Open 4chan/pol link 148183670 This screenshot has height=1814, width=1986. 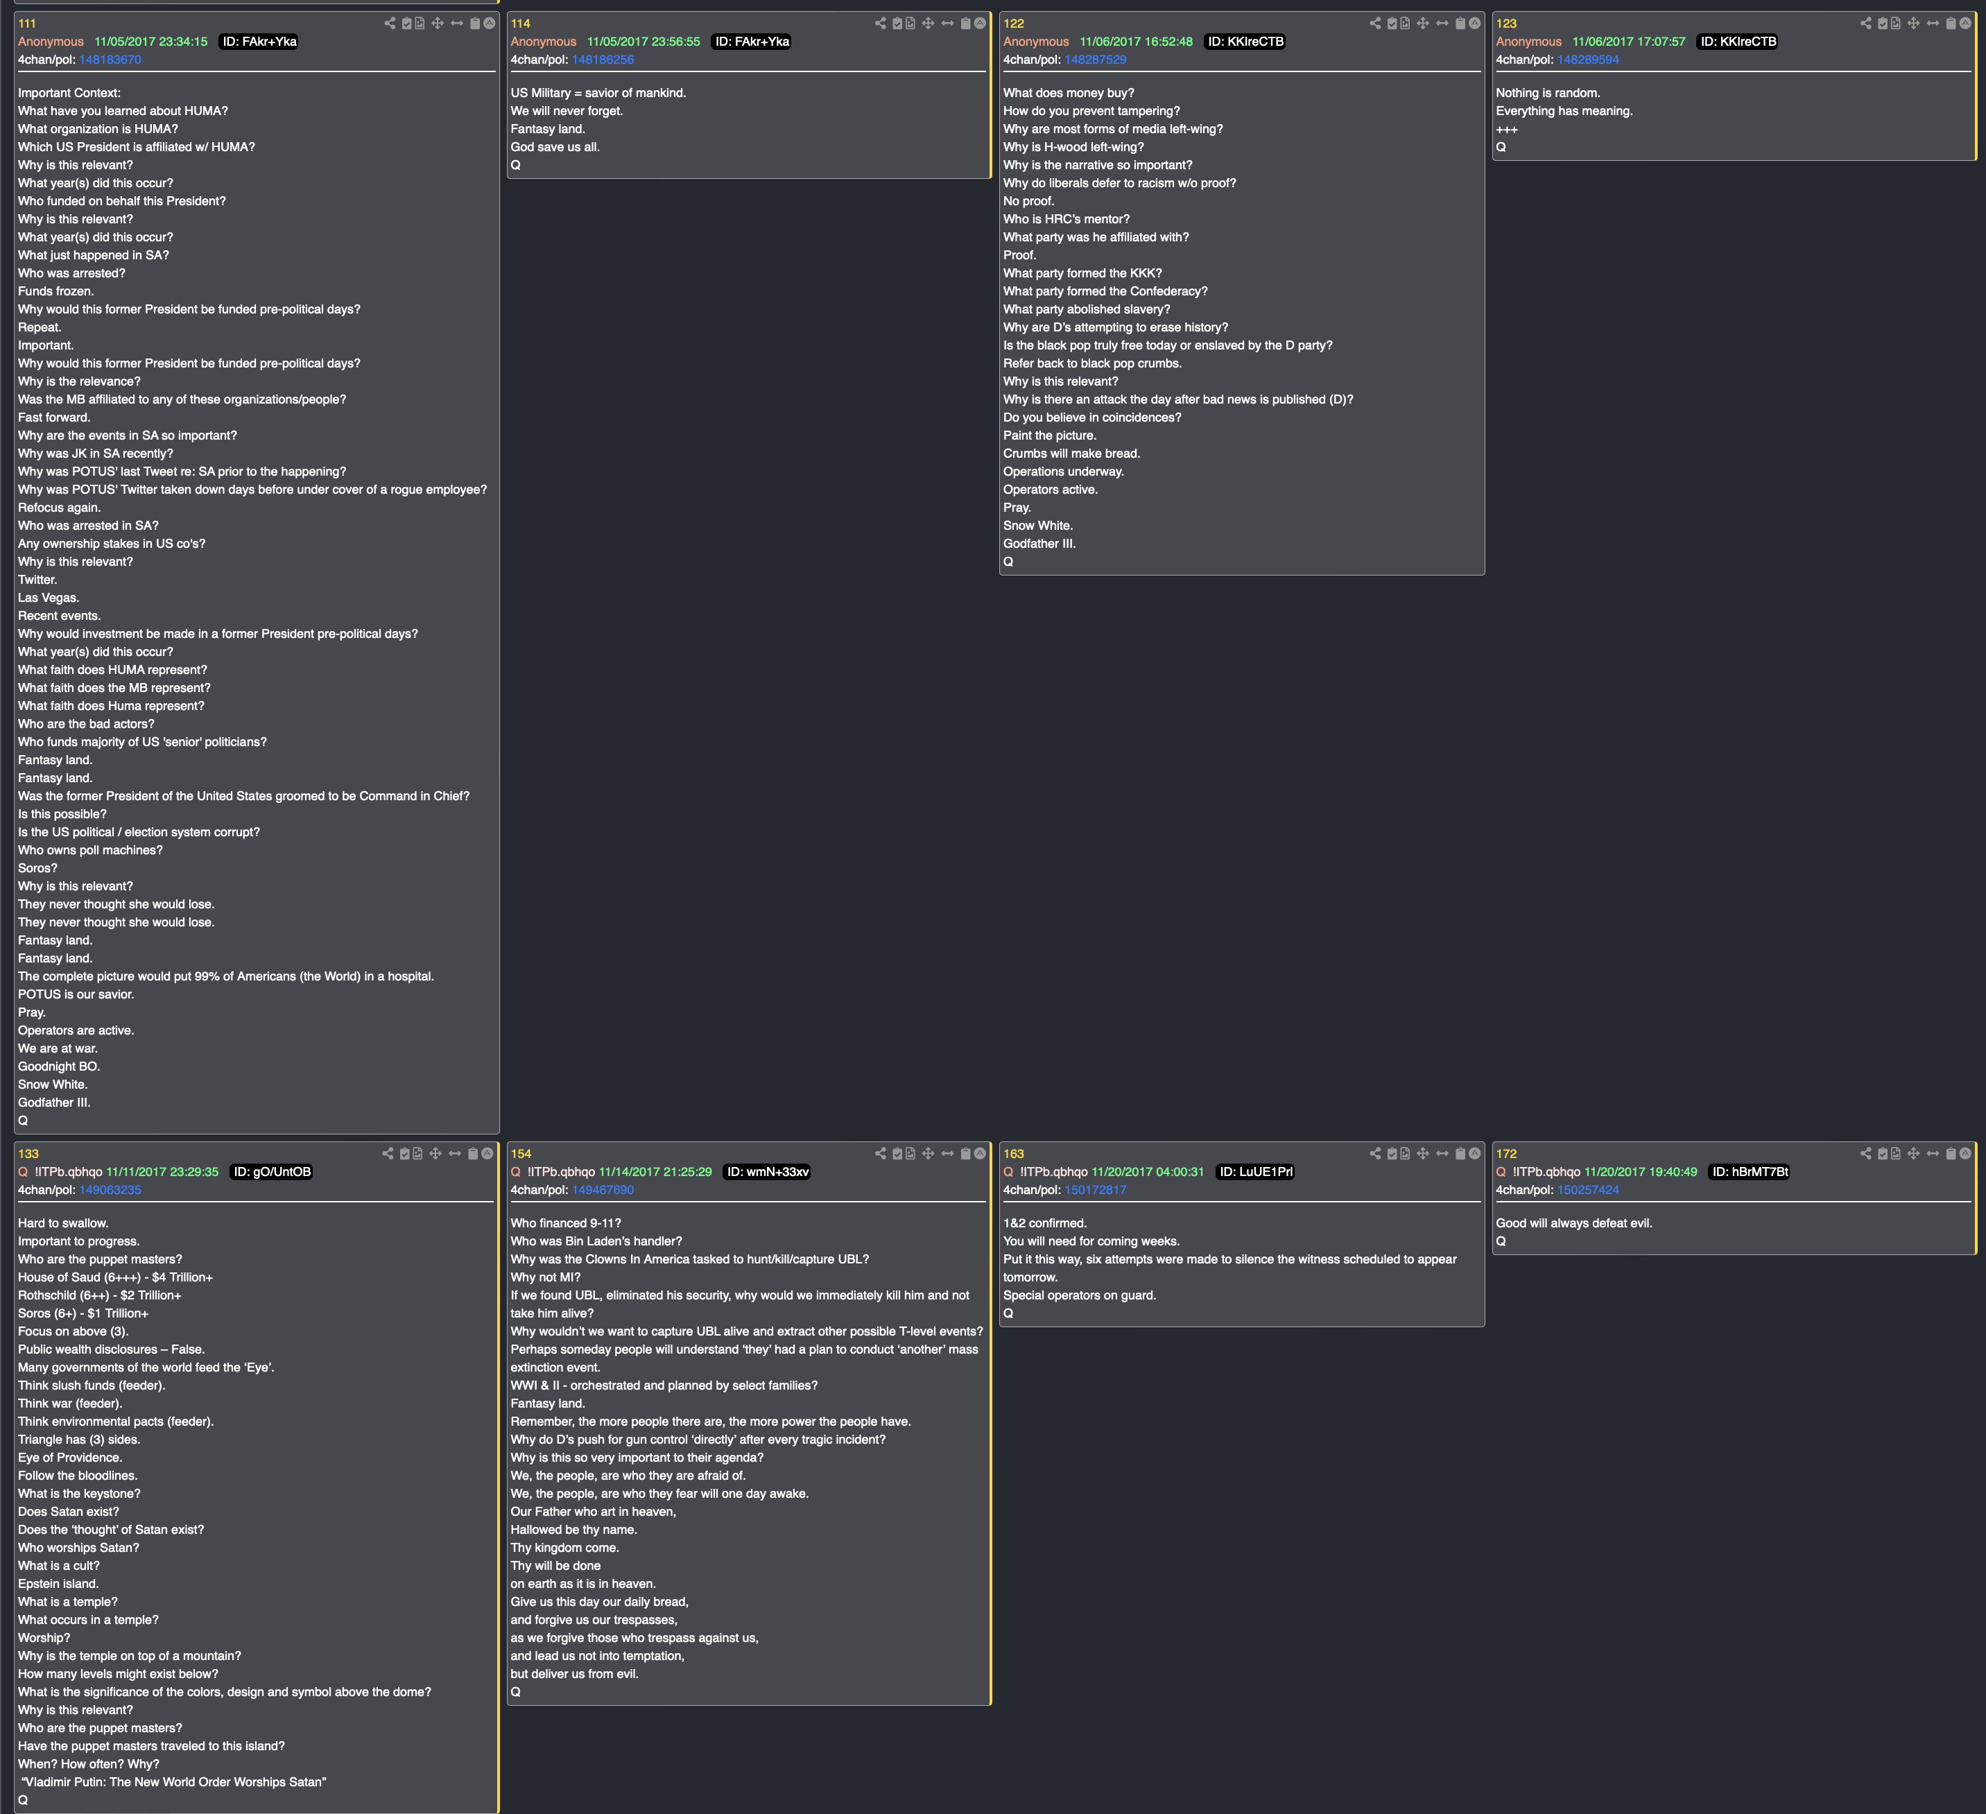point(110,59)
